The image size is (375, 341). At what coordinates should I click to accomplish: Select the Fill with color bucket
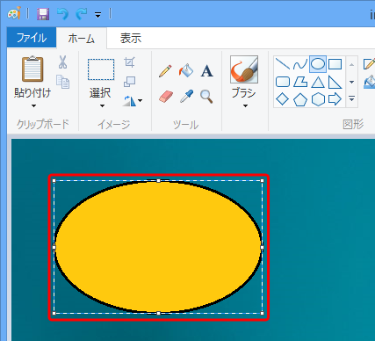(186, 70)
